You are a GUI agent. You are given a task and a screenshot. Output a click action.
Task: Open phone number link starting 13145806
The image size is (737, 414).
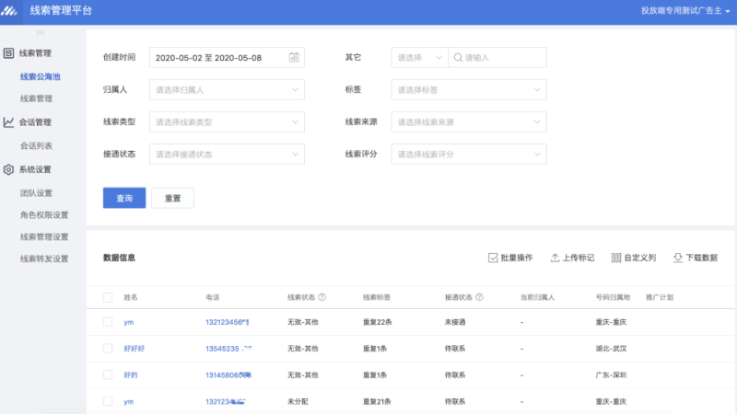tap(228, 374)
